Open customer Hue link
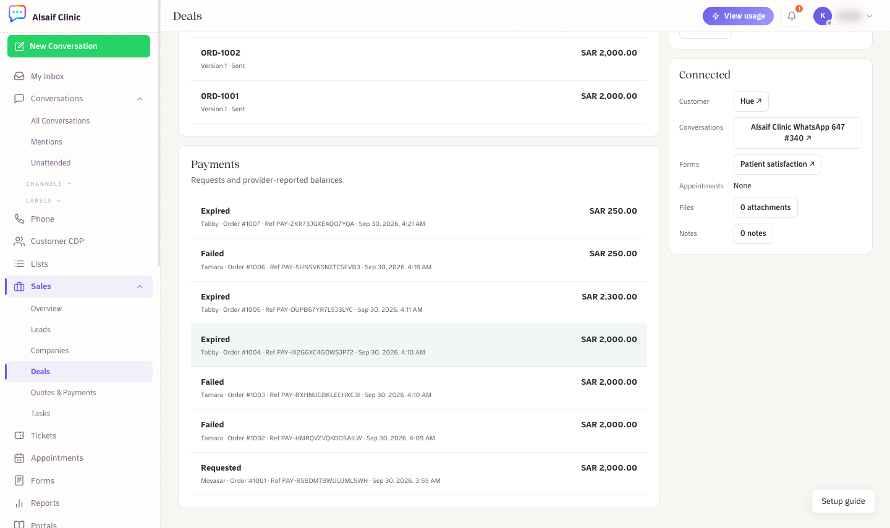The width and height of the screenshot is (890, 528). 751,101
